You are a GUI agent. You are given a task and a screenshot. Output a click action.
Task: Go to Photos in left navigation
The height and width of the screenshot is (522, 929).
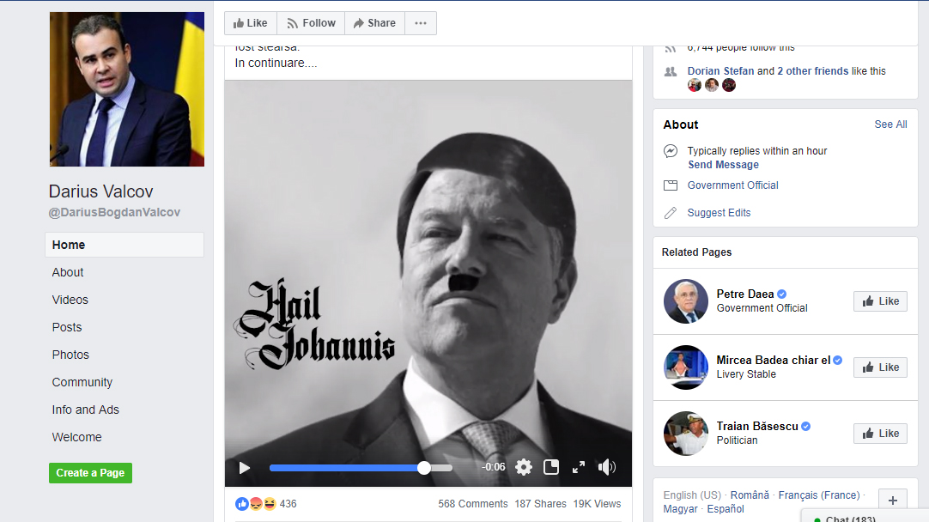click(70, 355)
